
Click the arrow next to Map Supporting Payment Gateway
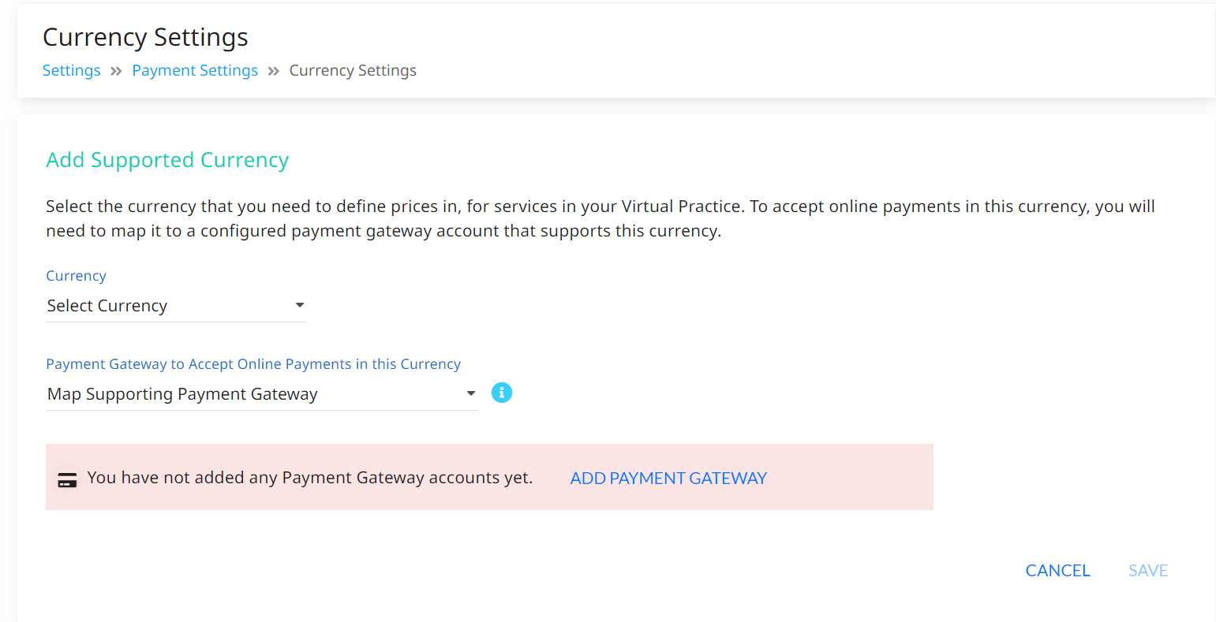(x=471, y=393)
